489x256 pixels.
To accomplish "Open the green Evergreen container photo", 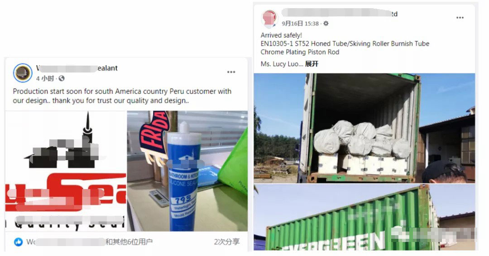I will click(364, 218).
